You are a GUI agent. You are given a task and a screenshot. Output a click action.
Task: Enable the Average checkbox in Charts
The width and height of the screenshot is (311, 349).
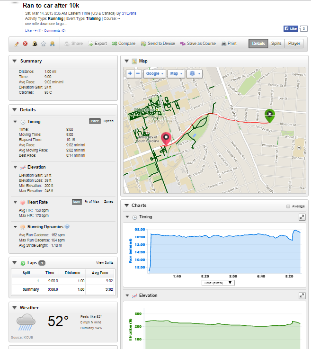(x=288, y=206)
